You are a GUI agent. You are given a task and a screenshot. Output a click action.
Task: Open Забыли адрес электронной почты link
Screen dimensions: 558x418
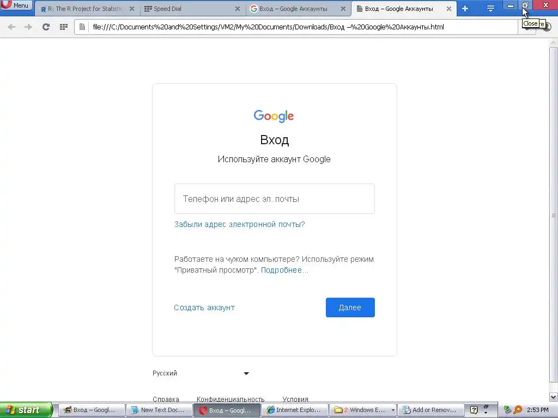click(x=240, y=224)
